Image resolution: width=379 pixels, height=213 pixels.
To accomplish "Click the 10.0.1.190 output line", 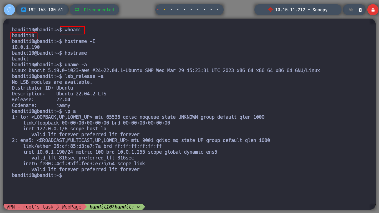I will click(x=26, y=47).
